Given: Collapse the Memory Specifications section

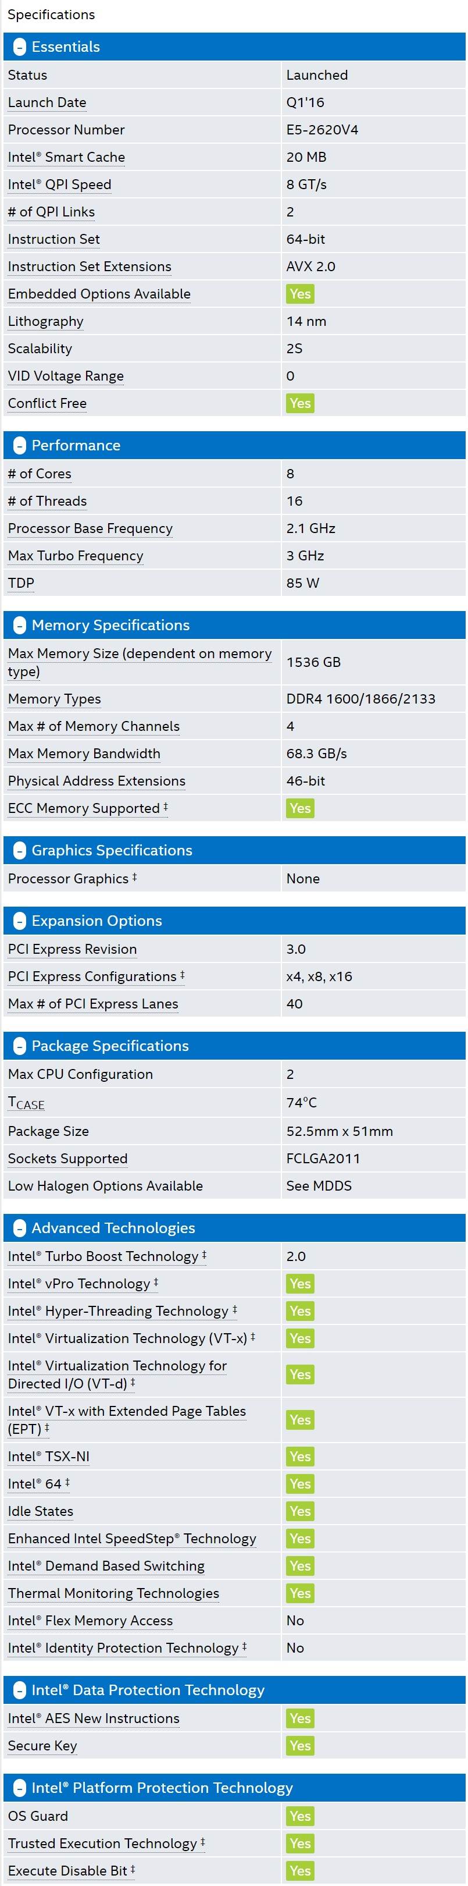Looking at the screenshot, I should 20,626.
